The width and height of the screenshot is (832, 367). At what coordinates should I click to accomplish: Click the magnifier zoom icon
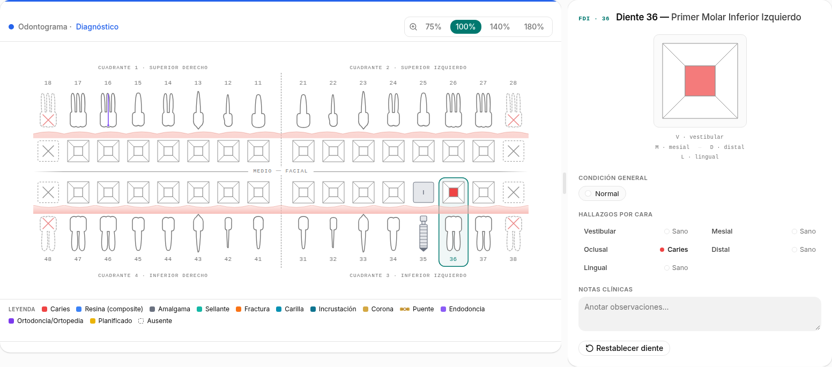[413, 27]
